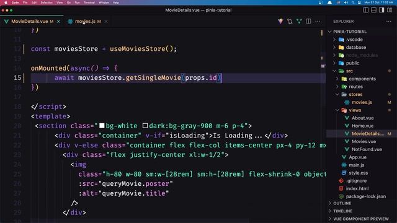Click the clock date in menu bar
This screenshot has width=397, height=223.
[x=379, y=2]
